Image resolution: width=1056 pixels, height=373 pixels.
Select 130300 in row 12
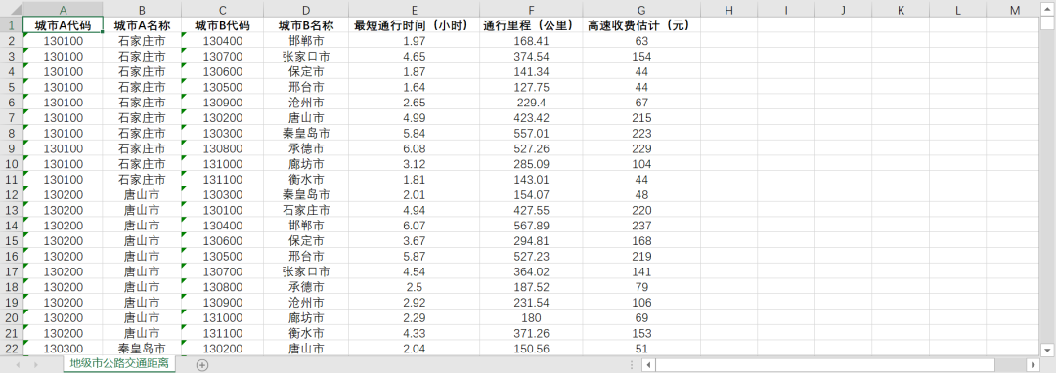pyautogui.click(x=222, y=195)
